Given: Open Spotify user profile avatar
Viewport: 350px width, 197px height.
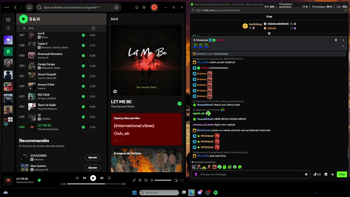Looking at the screenshot, I should pyautogui.click(x=154, y=7).
